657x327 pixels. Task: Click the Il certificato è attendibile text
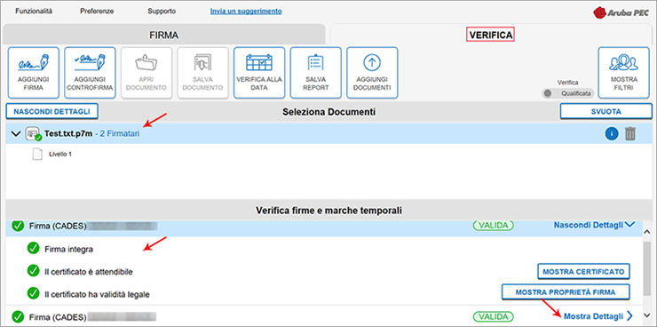coord(89,272)
